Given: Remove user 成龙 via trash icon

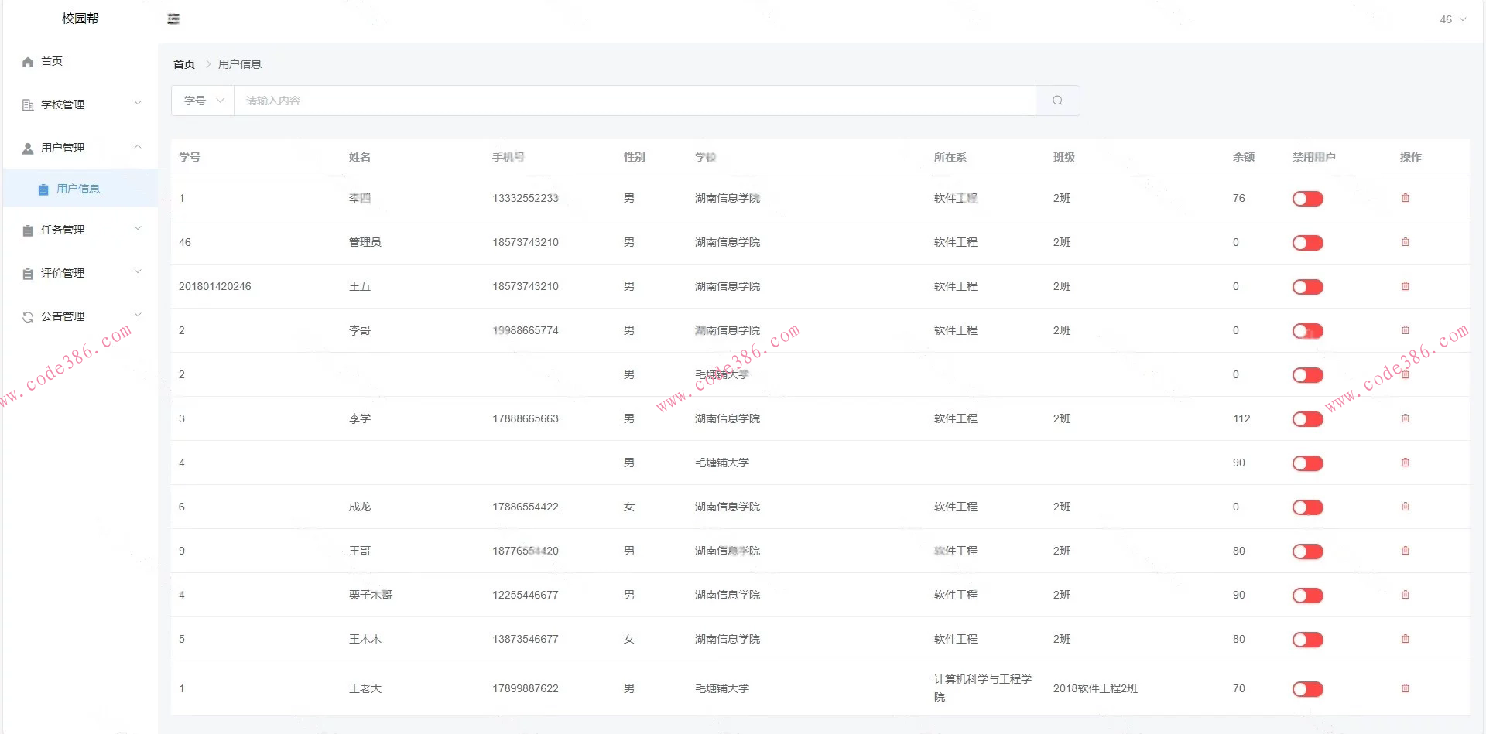Looking at the screenshot, I should pyautogui.click(x=1405, y=507).
